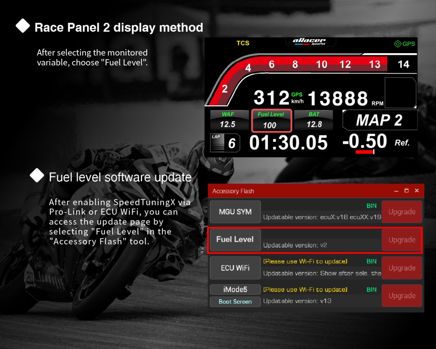Select the BAT 12.8 monitor tile

click(x=314, y=120)
